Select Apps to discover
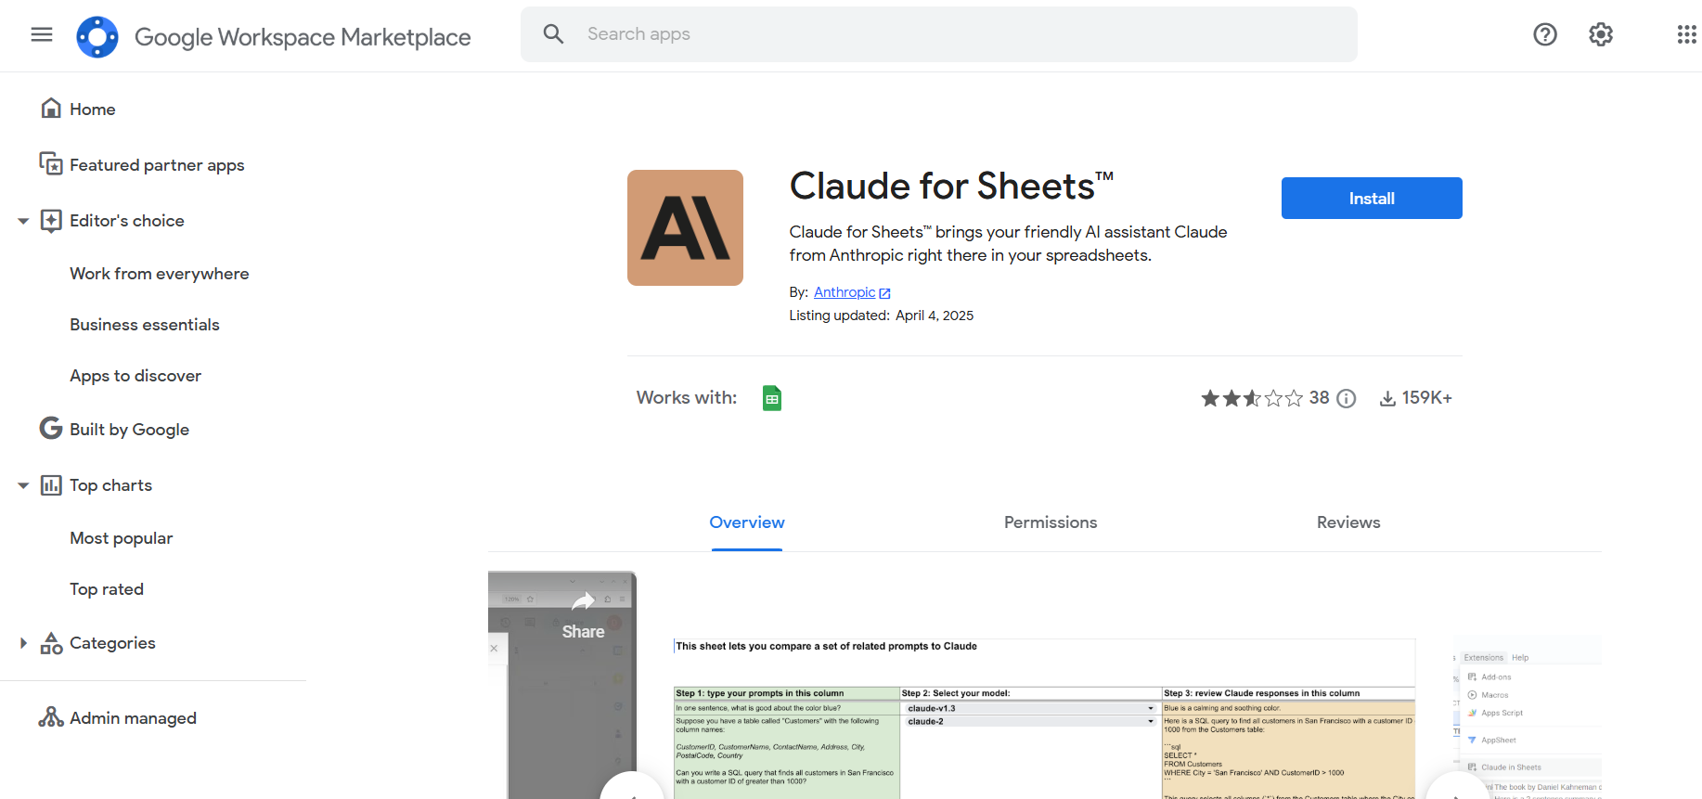This screenshot has width=1702, height=799. [x=135, y=376]
